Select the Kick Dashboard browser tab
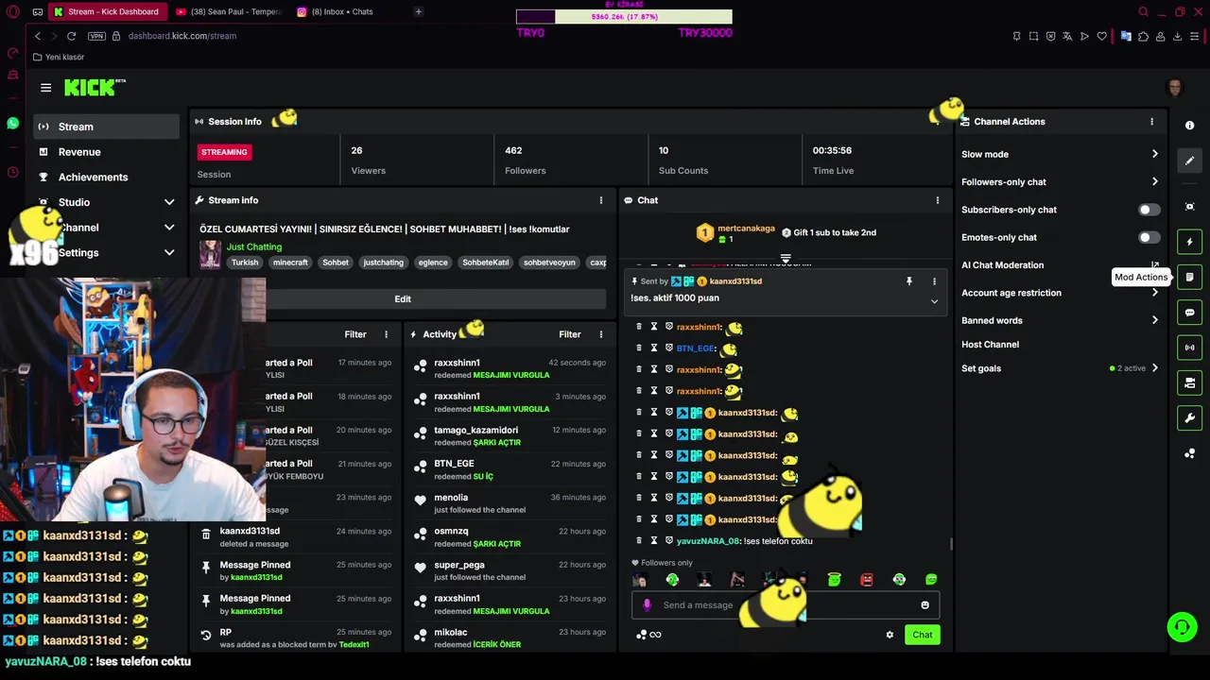 (107, 11)
